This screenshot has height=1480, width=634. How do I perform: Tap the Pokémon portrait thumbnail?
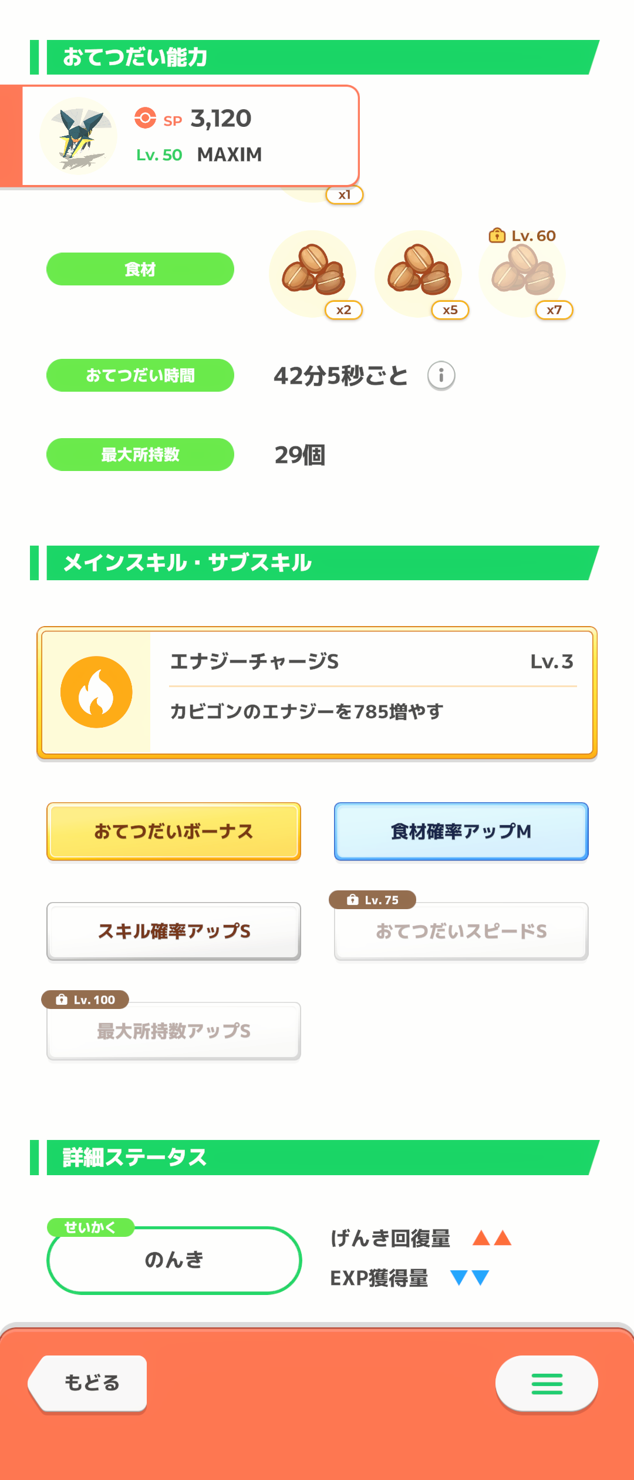[79, 136]
